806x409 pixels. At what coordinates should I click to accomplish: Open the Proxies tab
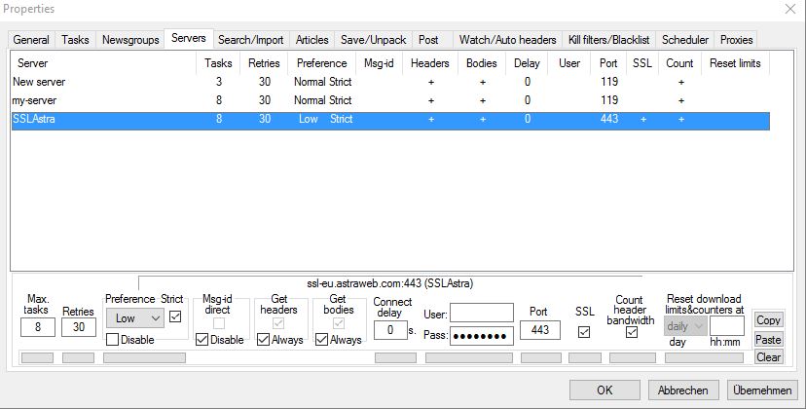pos(737,40)
